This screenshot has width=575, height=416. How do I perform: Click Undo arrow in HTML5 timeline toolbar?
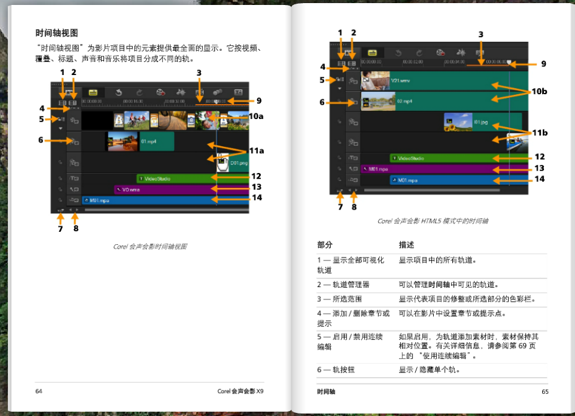point(398,53)
